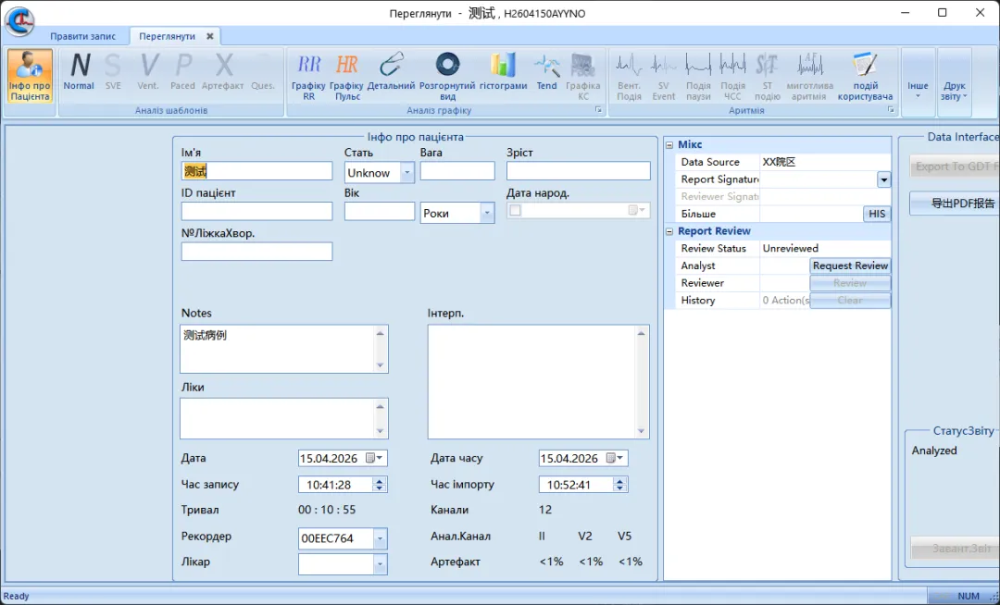Click inside the Notes text box
The width and height of the screenshot is (1000, 605).
point(278,349)
